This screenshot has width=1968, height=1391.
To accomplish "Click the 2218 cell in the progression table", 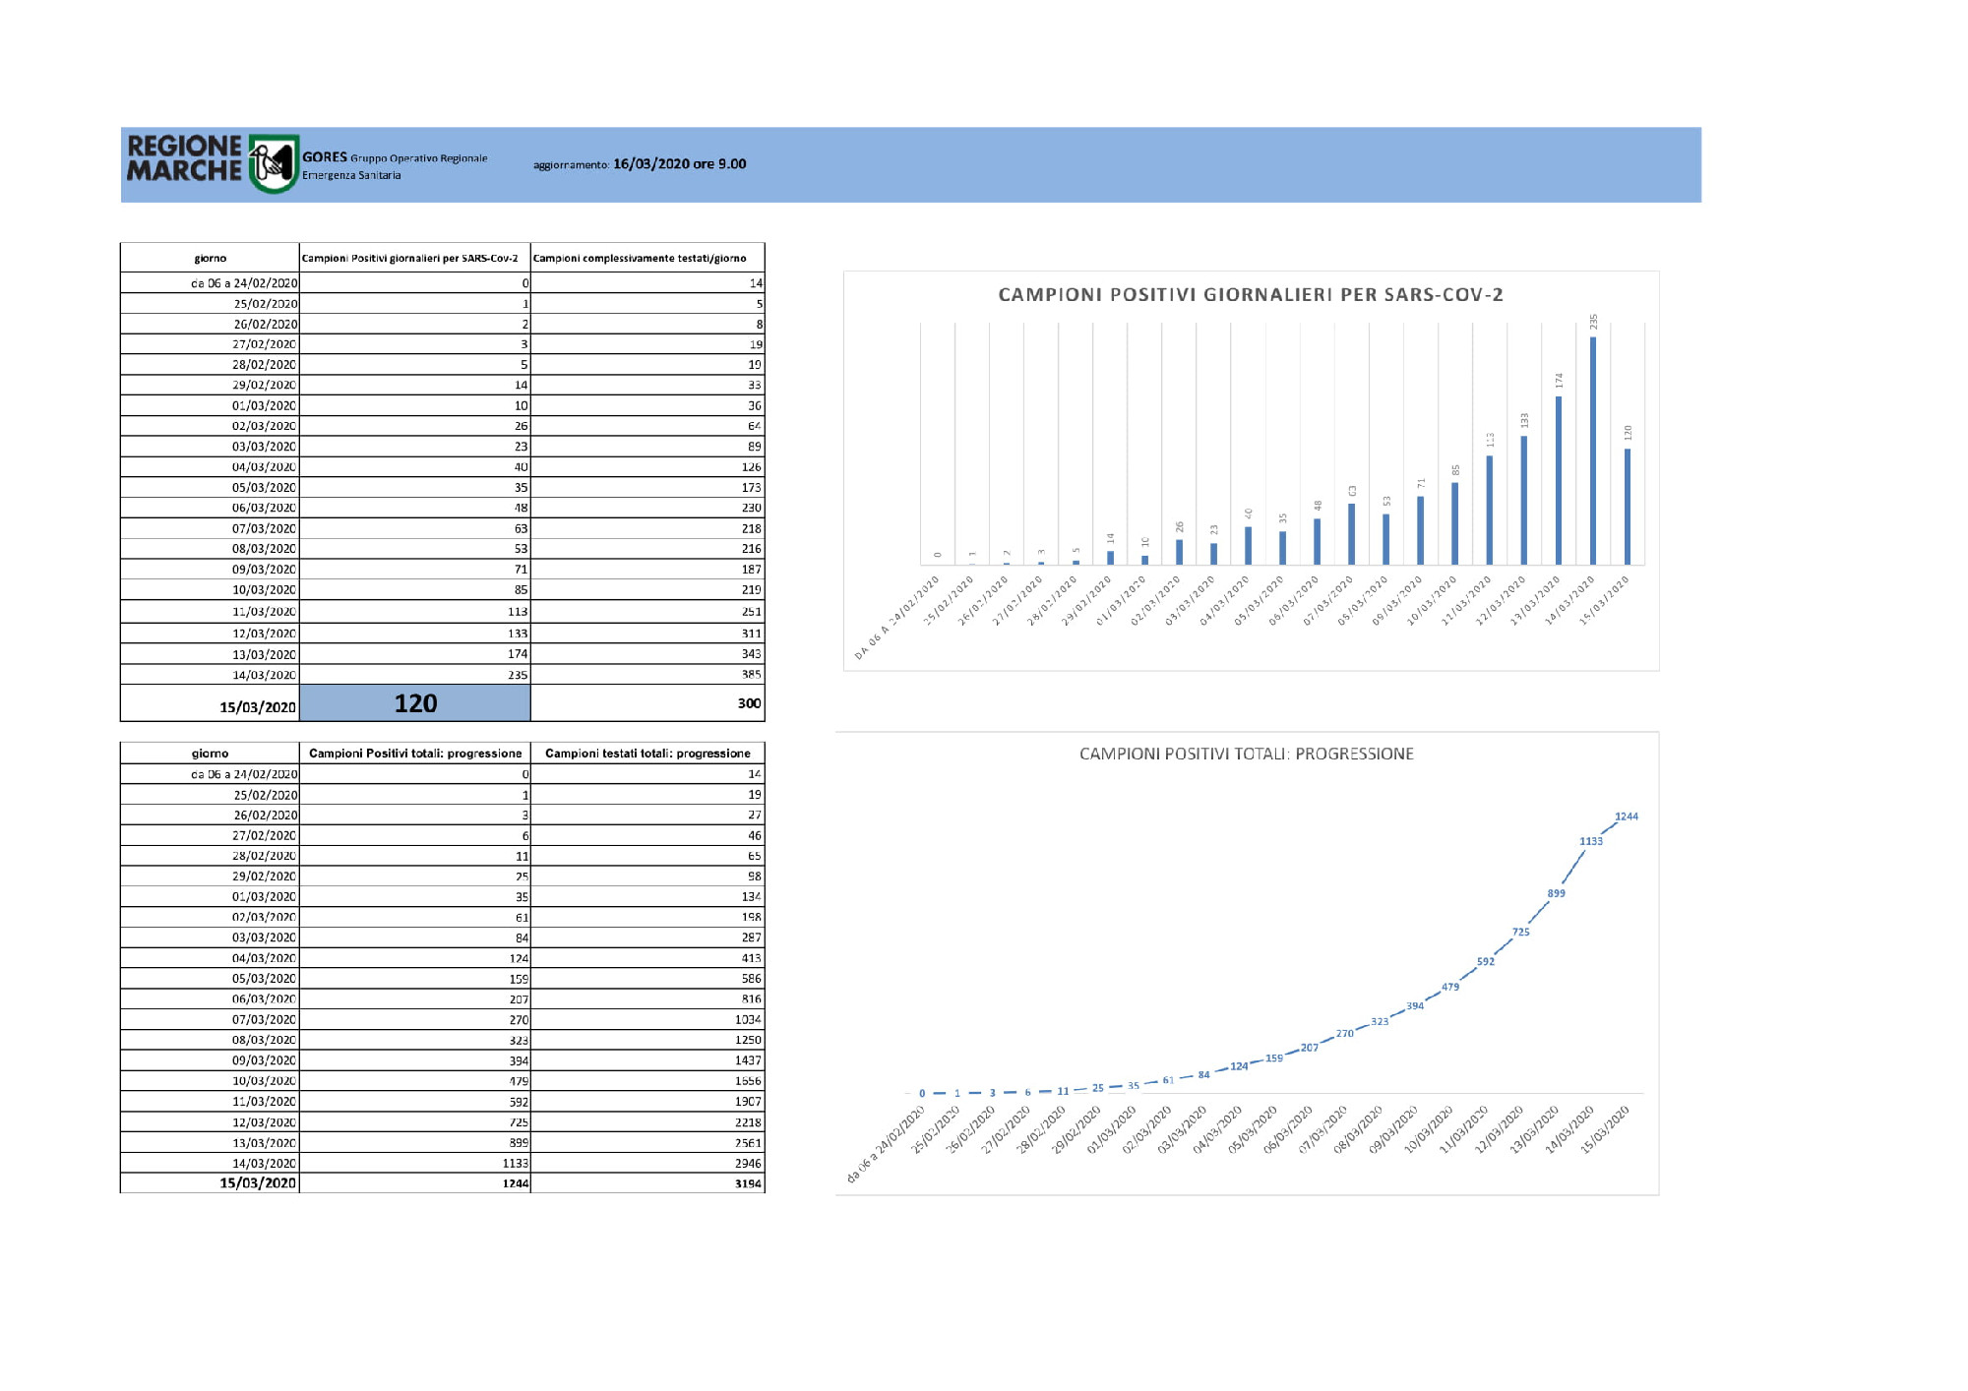I will [647, 1122].
